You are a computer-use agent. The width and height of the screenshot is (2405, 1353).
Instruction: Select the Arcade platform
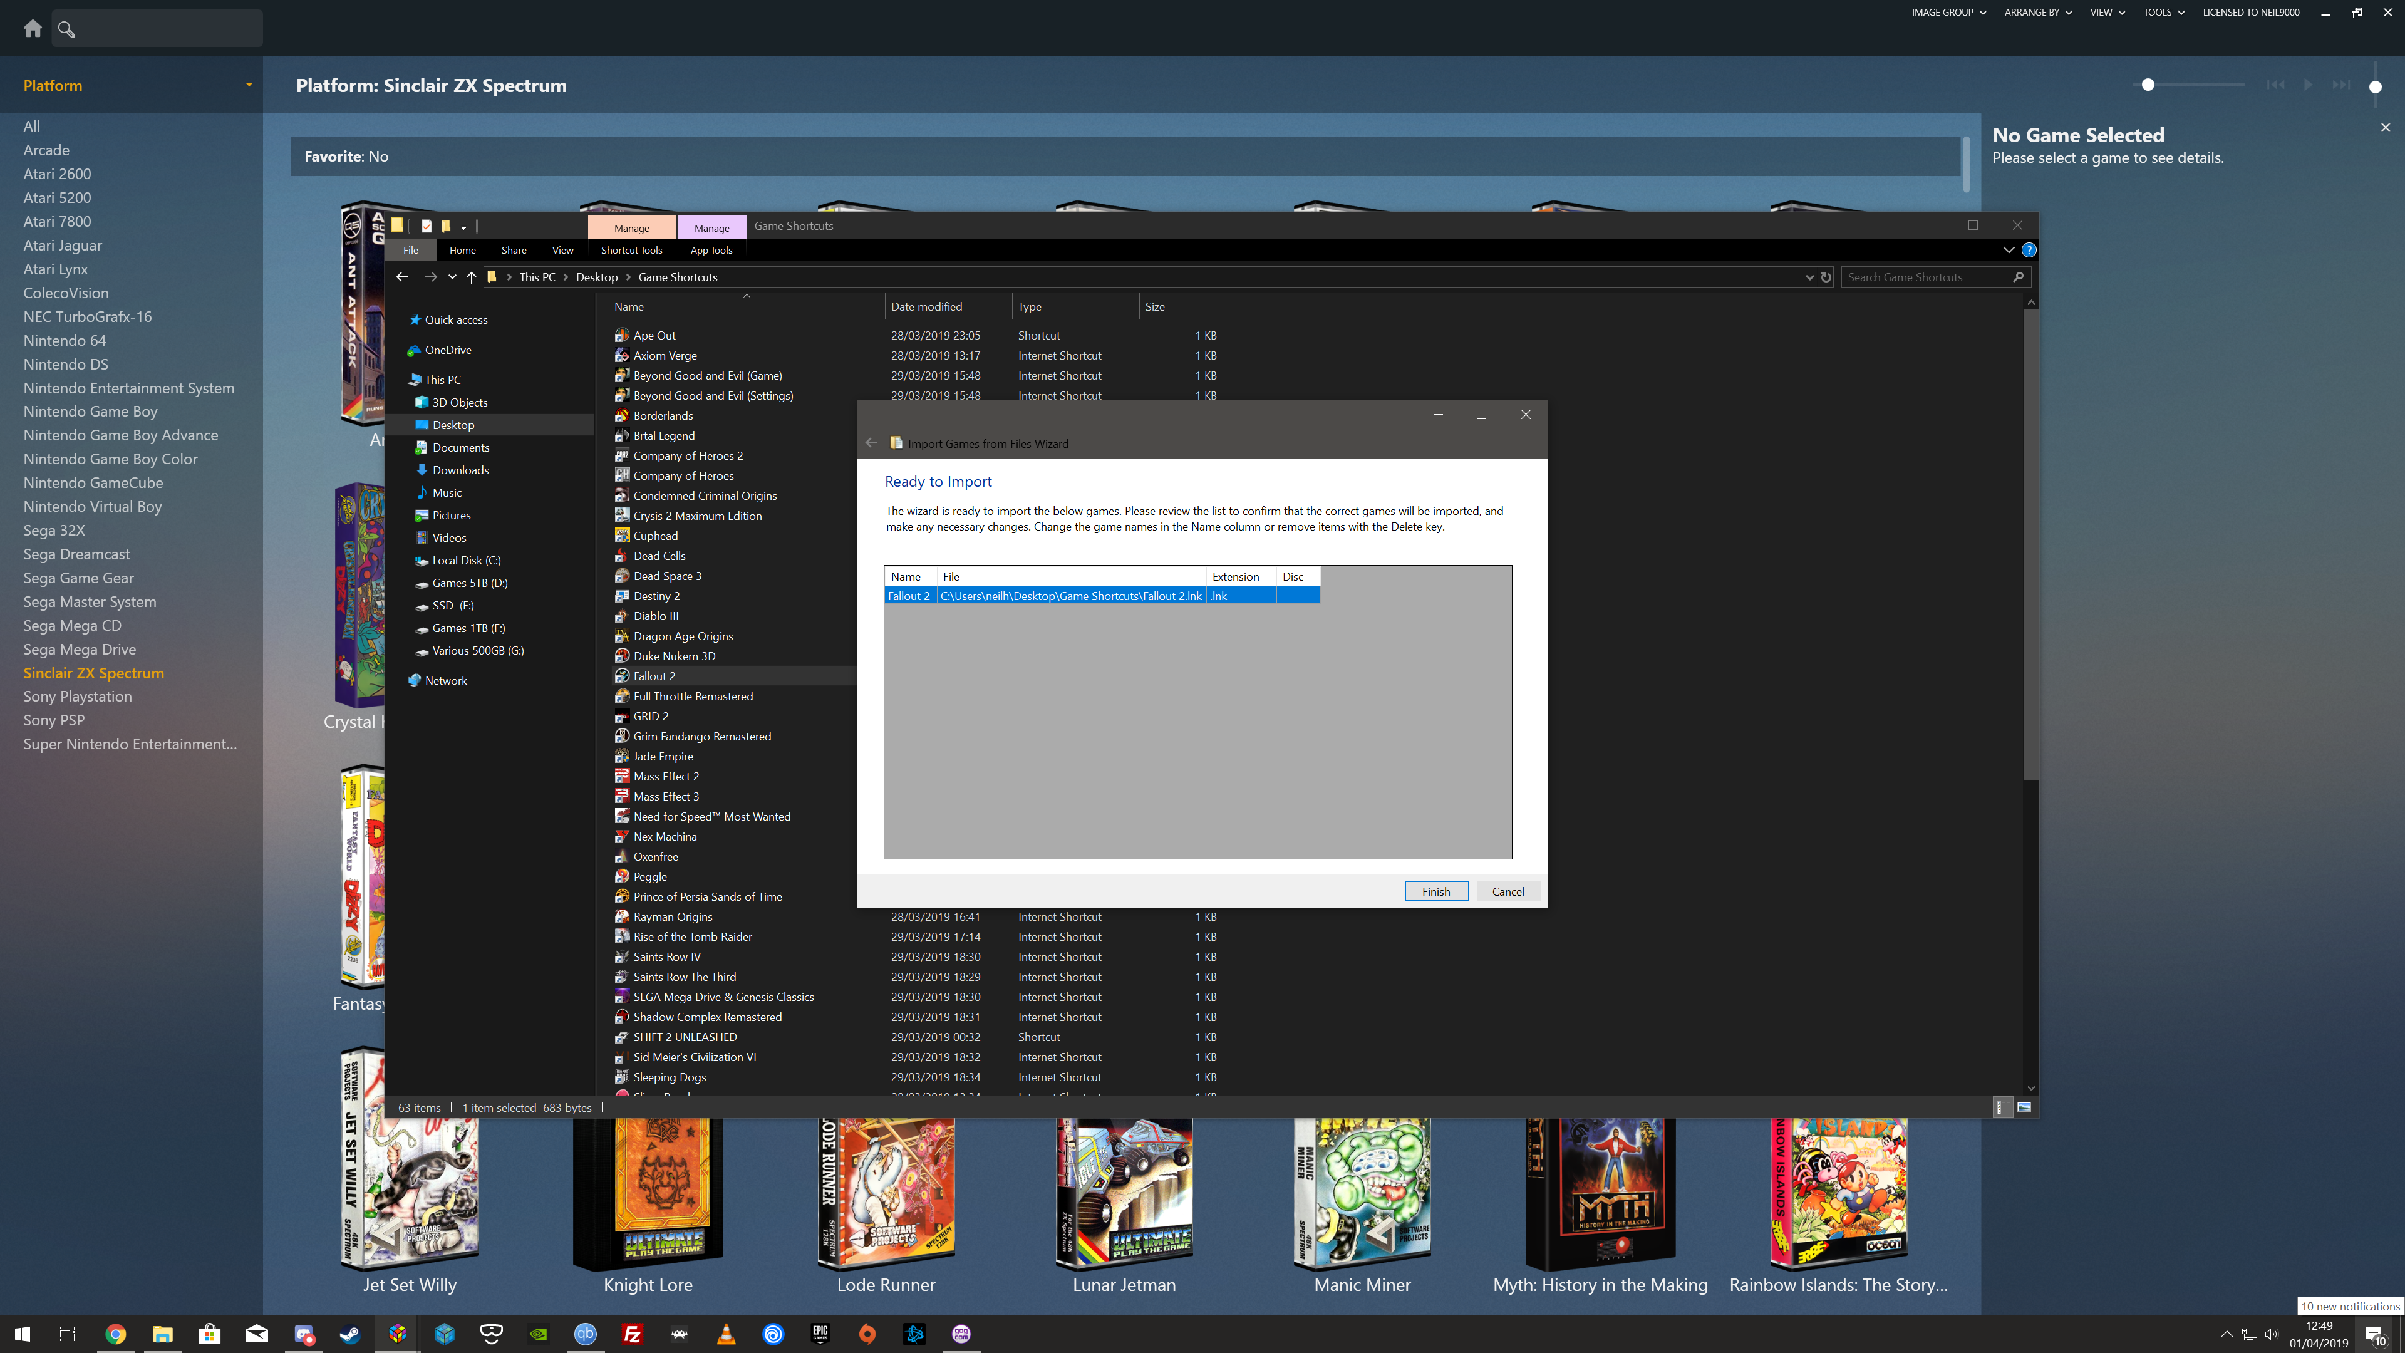click(47, 150)
